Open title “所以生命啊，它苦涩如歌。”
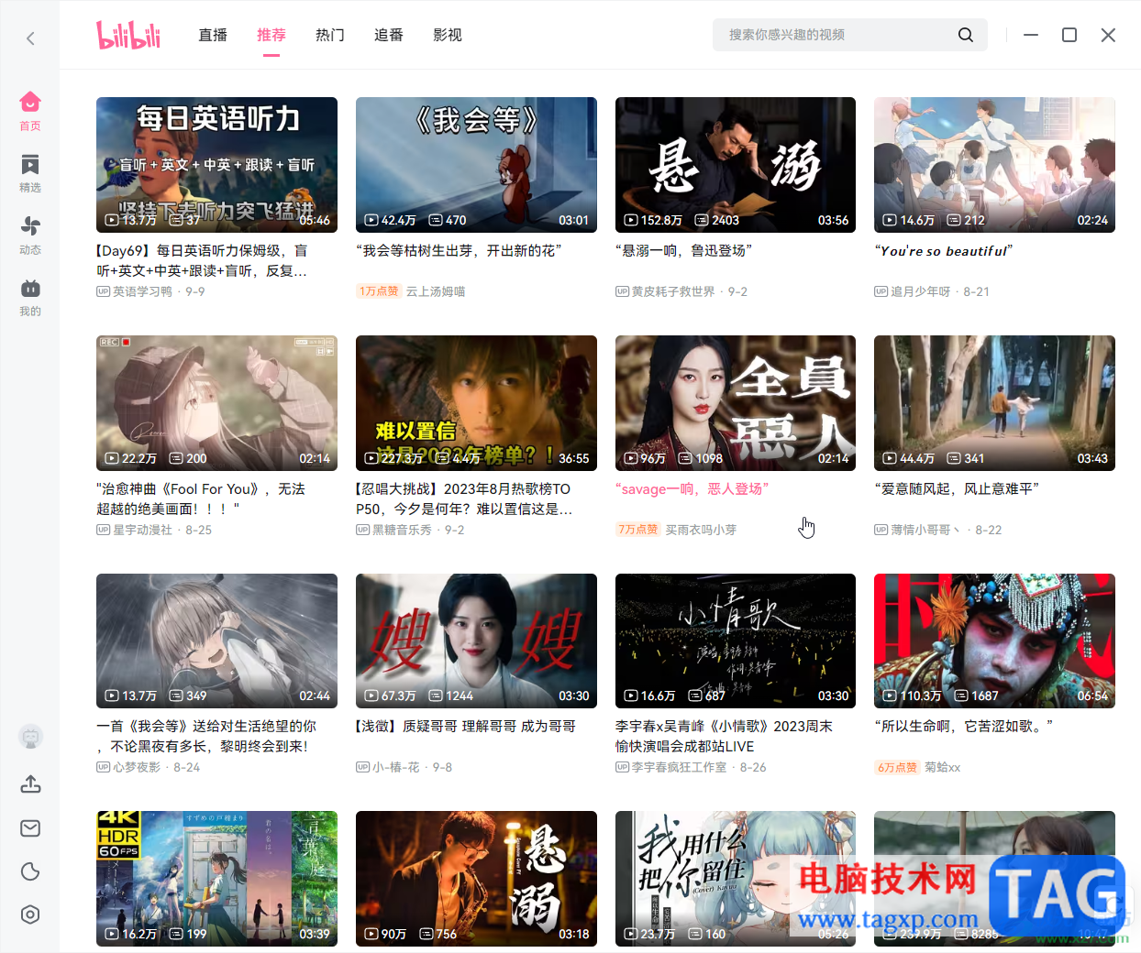This screenshot has height=953, width=1141. (x=964, y=727)
